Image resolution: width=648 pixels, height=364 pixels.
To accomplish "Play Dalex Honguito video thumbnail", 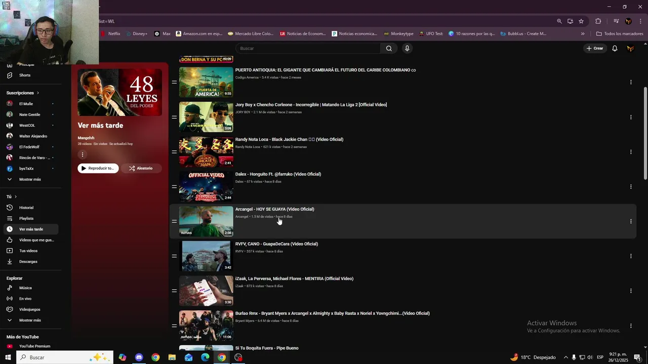I will 206,187.
